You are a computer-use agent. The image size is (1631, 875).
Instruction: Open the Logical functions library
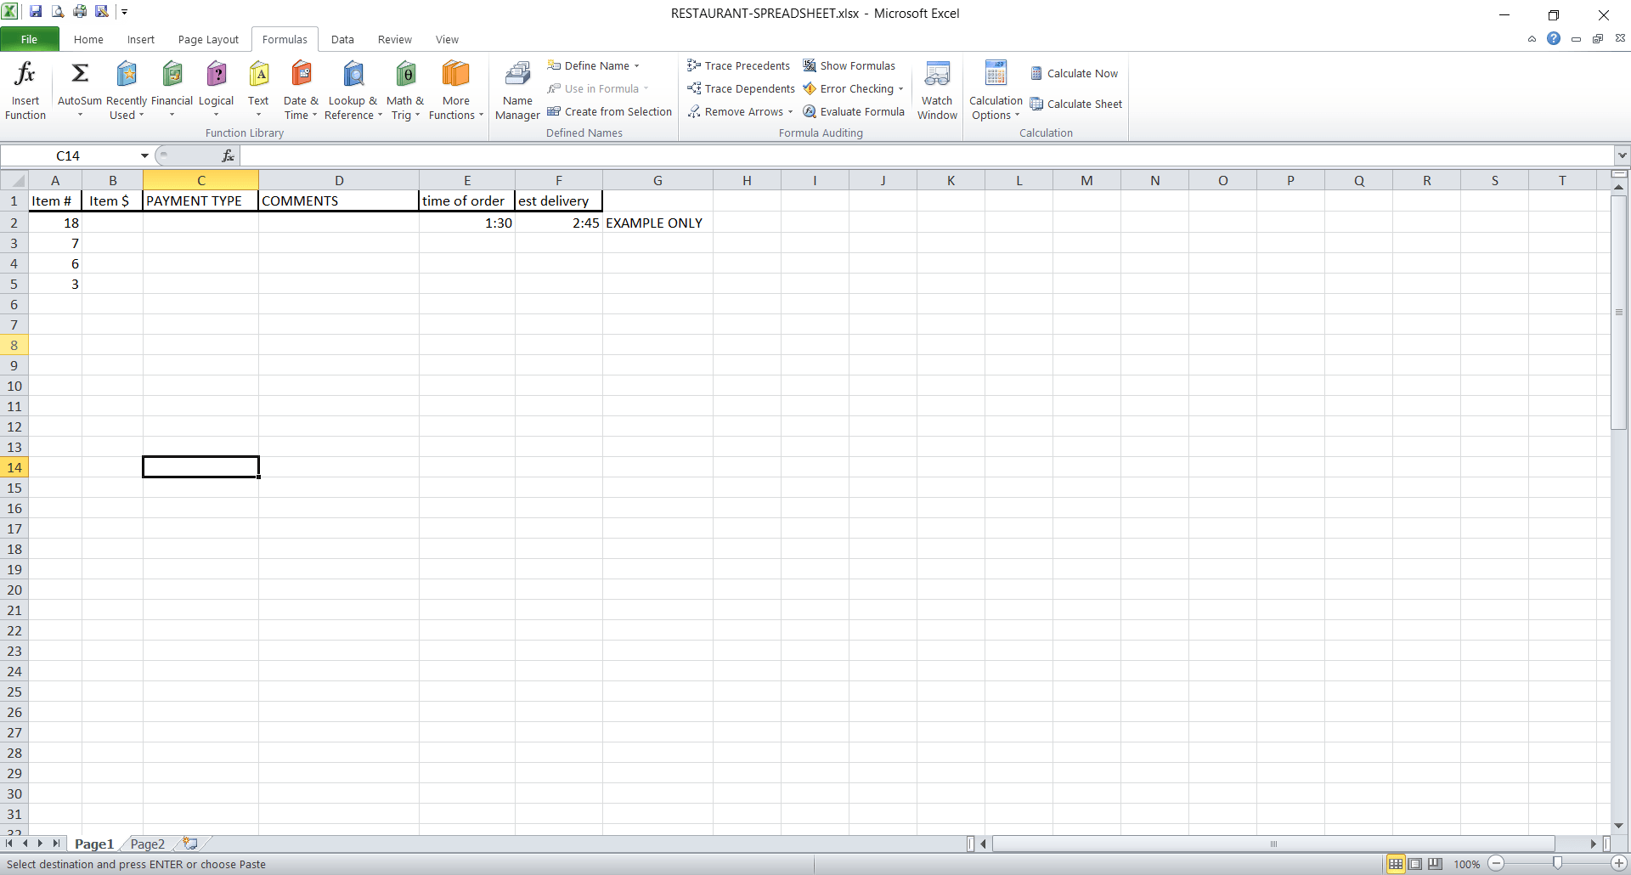217,75
